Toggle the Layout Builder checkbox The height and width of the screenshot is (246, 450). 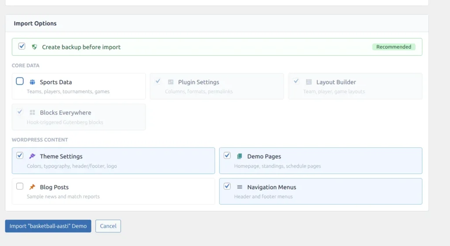click(x=296, y=81)
